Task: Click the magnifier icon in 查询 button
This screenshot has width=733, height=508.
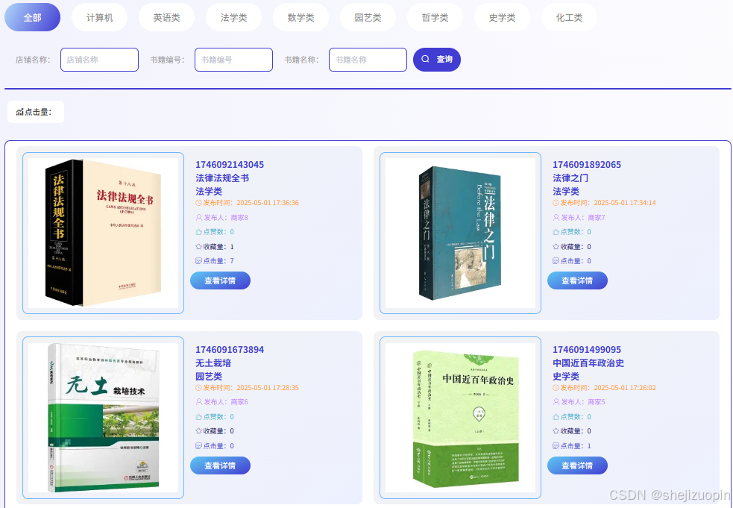Action: tap(425, 60)
